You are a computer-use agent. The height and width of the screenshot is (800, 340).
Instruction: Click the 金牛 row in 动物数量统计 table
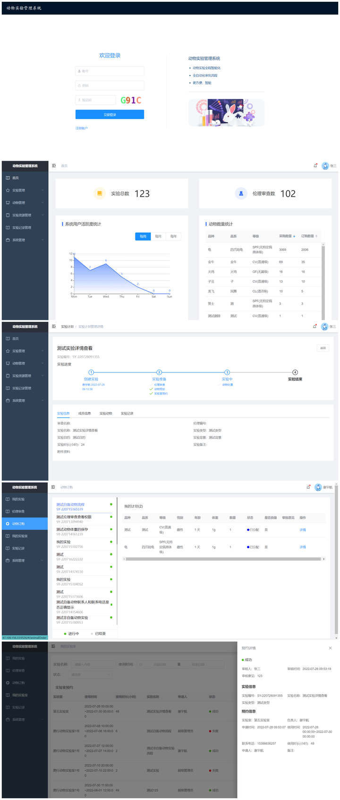(263, 262)
